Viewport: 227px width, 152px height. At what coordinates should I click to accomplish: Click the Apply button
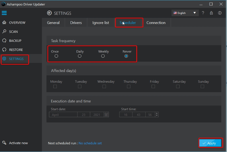click(210, 143)
